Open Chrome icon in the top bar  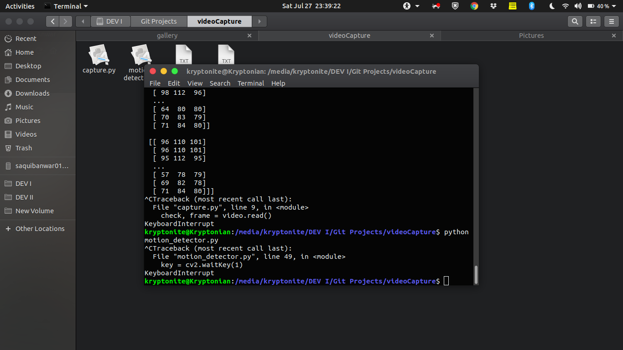click(x=474, y=6)
